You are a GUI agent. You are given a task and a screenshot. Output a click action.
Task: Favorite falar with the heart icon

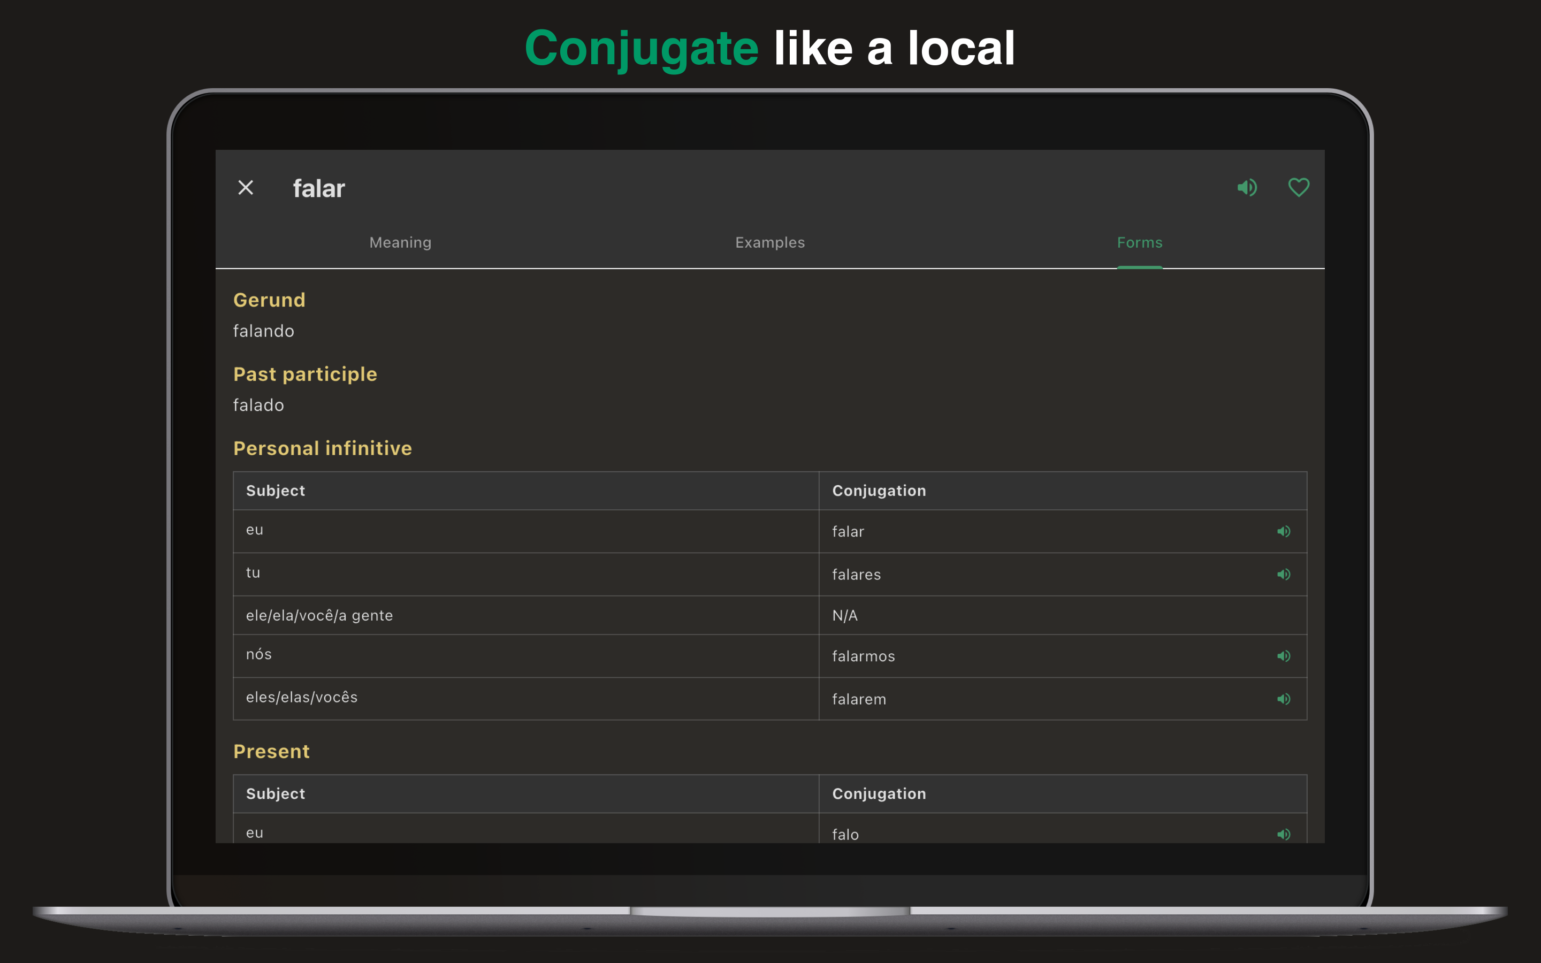1299,188
